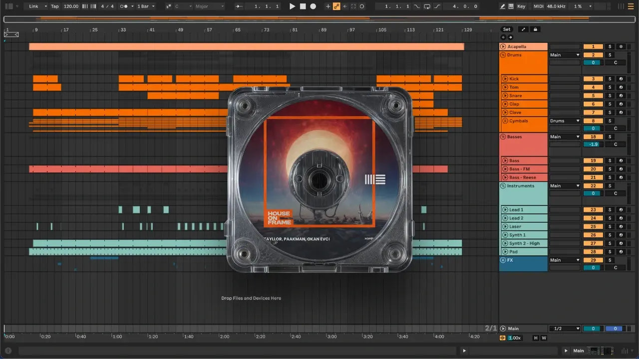Click the Pad track monitor icon
639x359 pixels.
621,252
